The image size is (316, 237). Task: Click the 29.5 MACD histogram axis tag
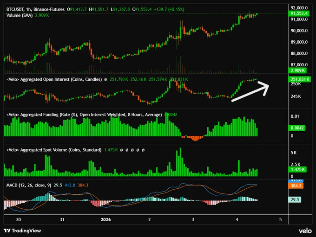tap(295, 199)
